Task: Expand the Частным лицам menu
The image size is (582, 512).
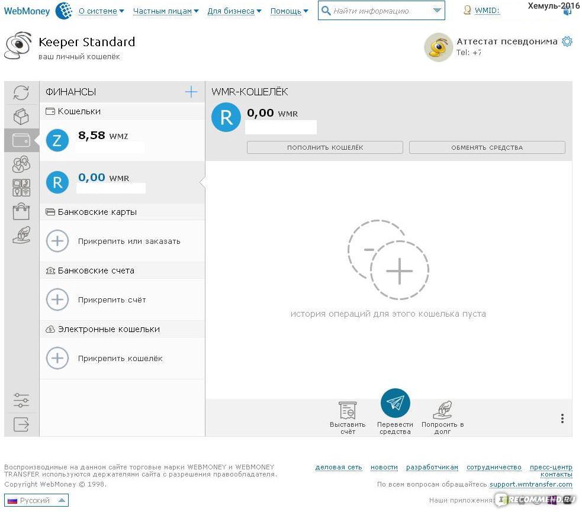Action: [x=166, y=11]
